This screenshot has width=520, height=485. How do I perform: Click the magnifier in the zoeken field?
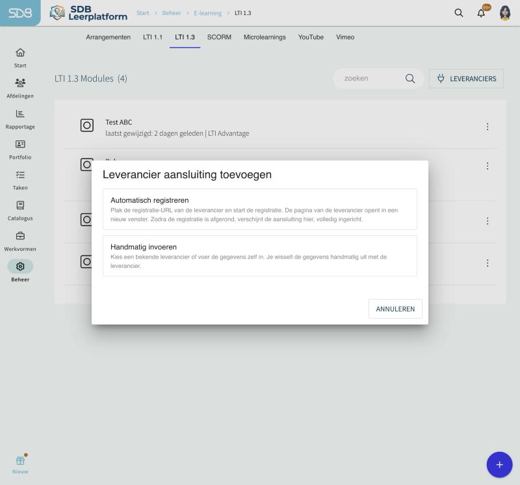(x=410, y=79)
